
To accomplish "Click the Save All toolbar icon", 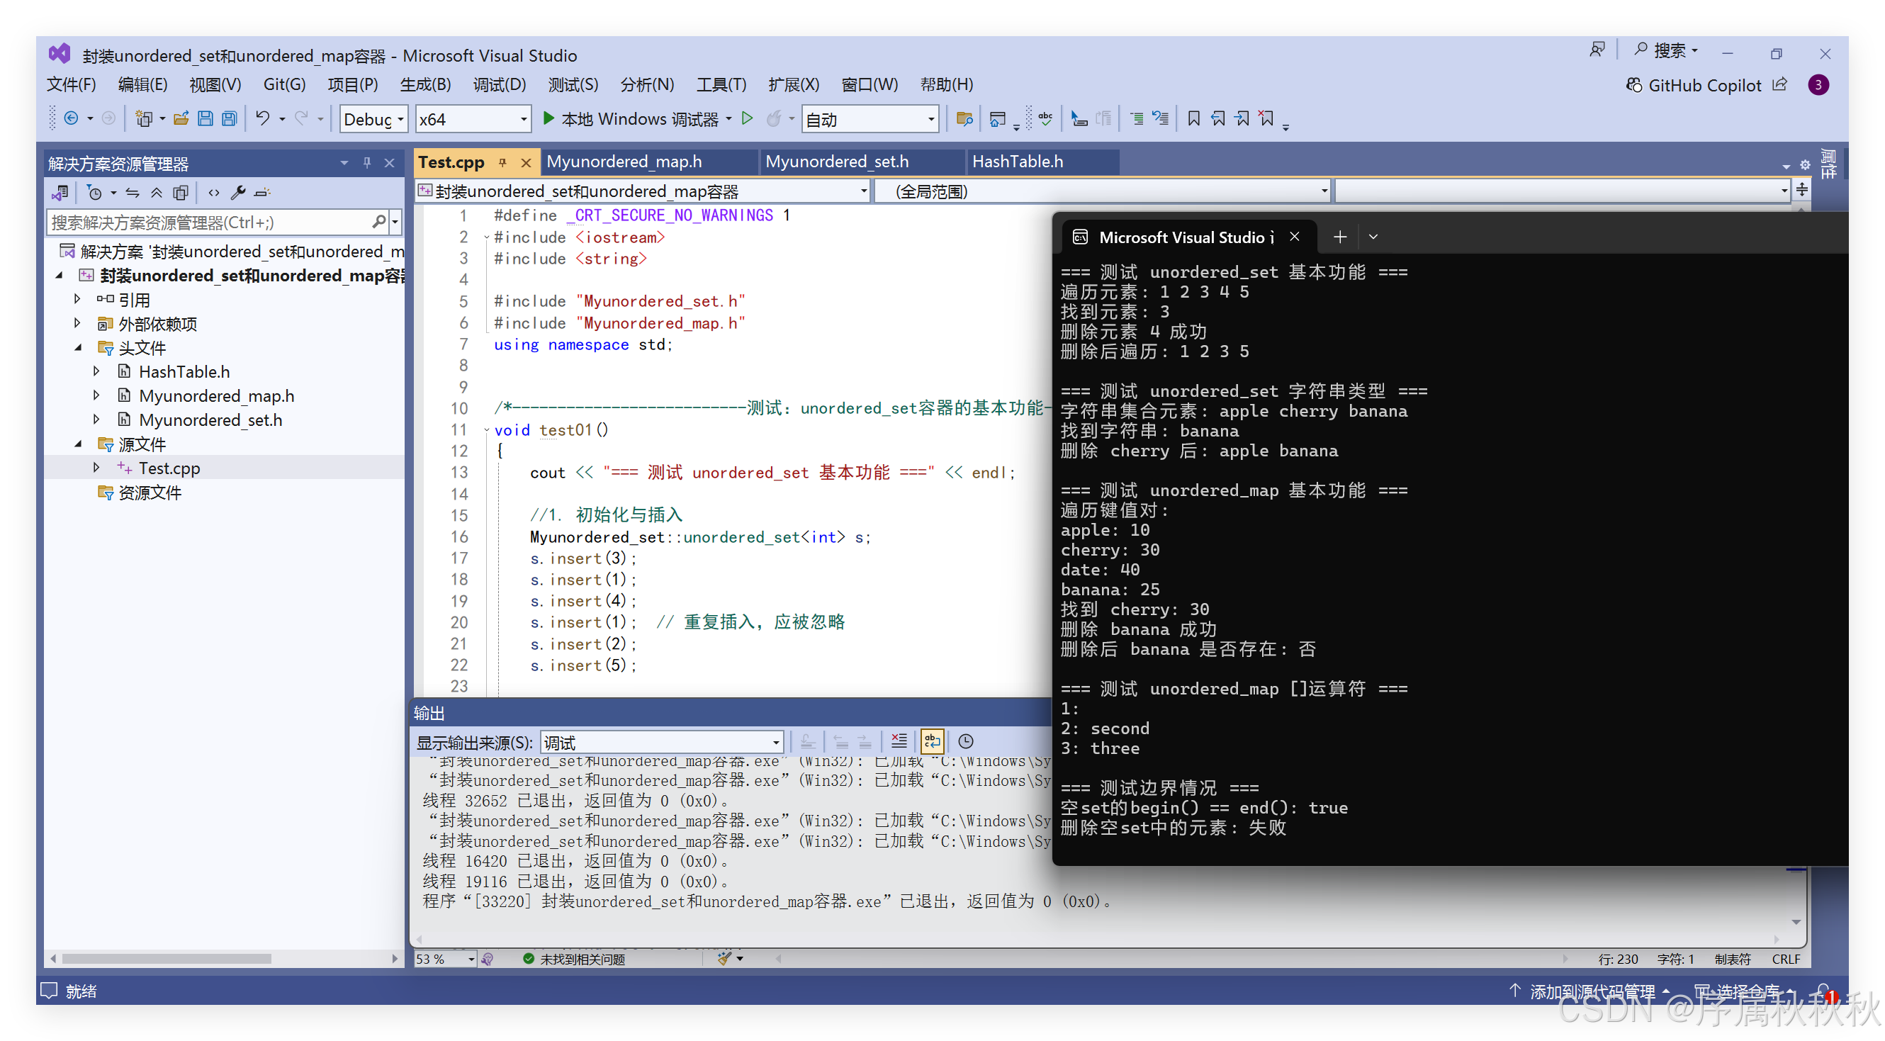I will [x=229, y=118].
